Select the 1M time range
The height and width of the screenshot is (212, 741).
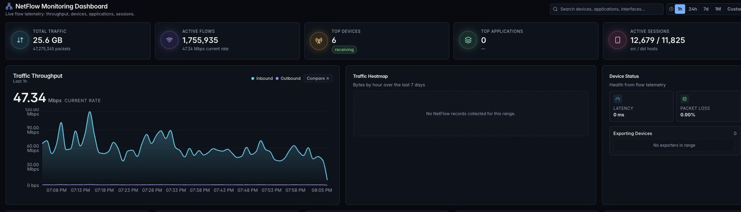pos(718,9)
